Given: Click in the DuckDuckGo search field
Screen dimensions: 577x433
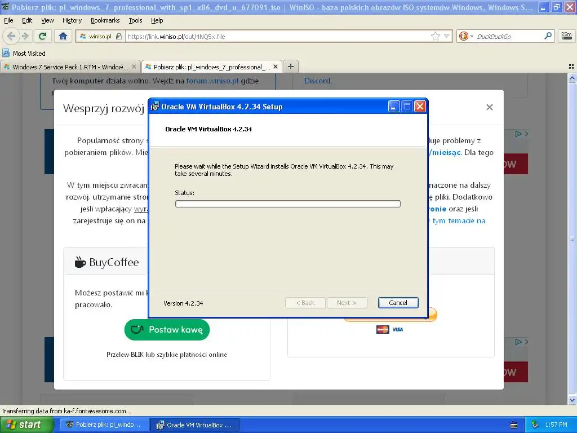Looking at the screenshot, I should click(x=509, y=36).
